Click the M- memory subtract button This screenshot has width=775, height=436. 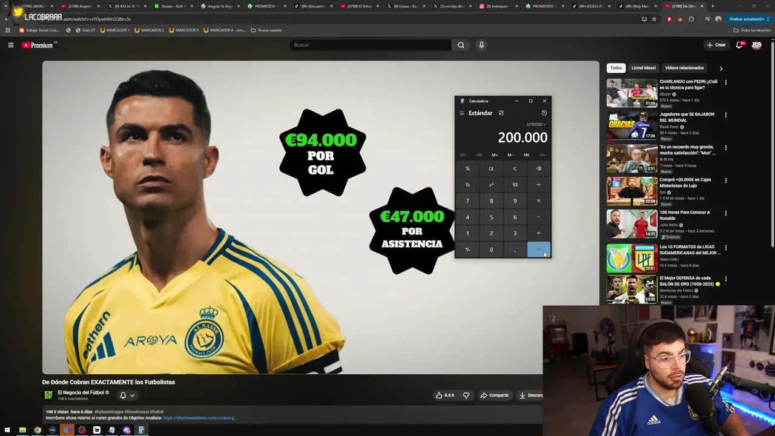pos(510,155)
